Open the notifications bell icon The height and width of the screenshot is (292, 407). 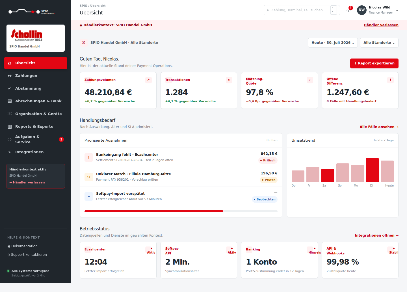coord(348,10)
